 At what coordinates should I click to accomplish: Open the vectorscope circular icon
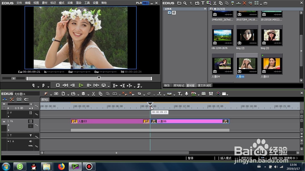pyautogui.click(x=218, y=94)
